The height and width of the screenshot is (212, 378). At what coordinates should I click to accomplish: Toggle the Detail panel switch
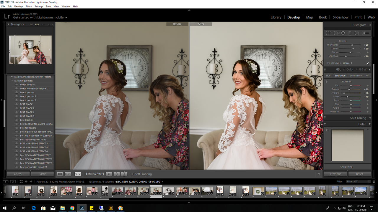(x=325, y=124)
